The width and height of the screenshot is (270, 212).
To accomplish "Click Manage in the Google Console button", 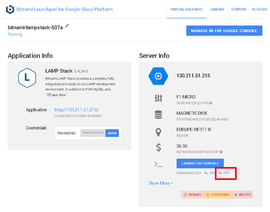I will (x=224, y=31).
